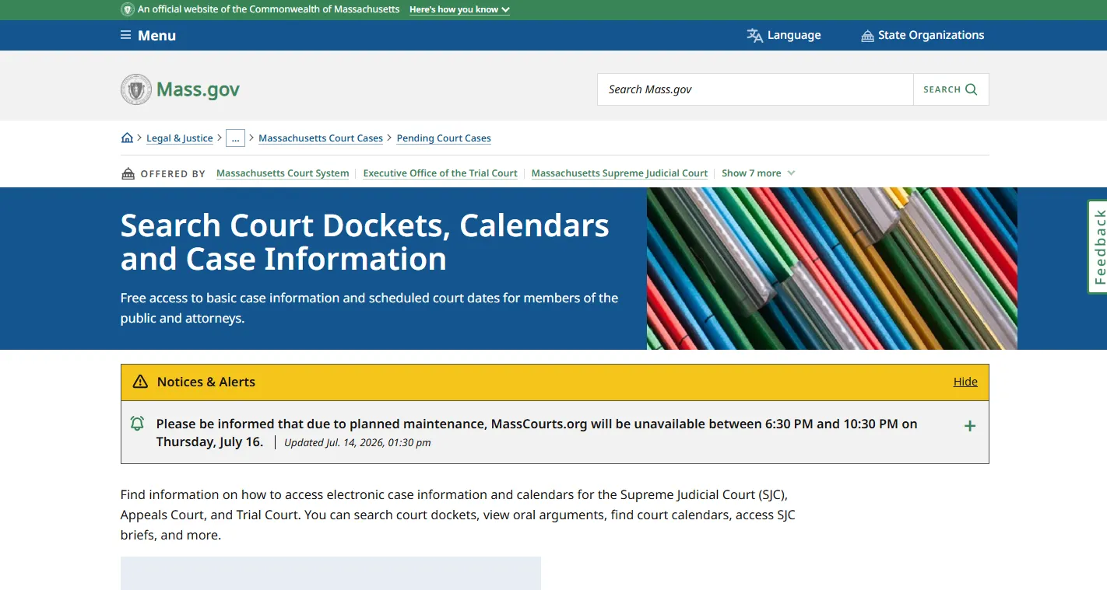The height and width of the screenshot is (590, 1107).
Task: Open State Organizations menu
Action: [922, 35]
